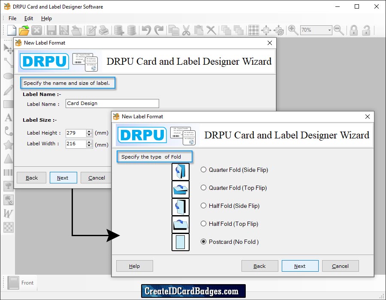
Task: Click the Postcard no fold thumbnail
Action: (181, 242)
